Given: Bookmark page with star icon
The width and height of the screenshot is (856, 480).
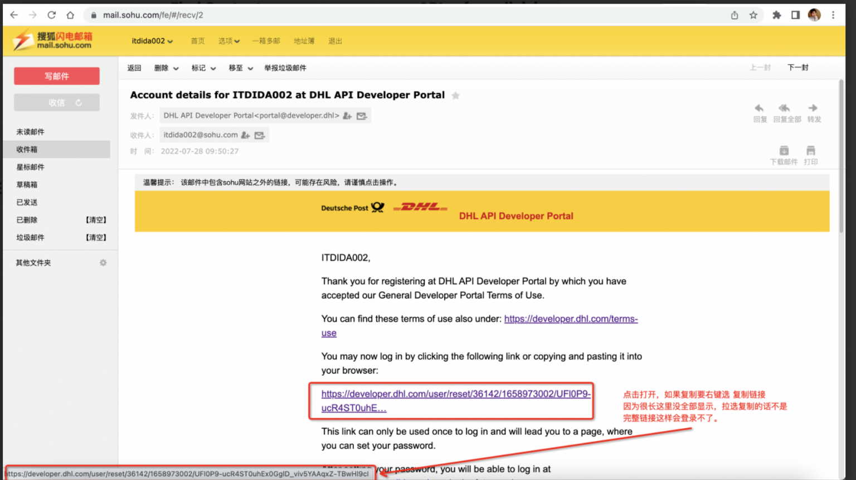Looking at the screenshot, I should click(753, 15).
